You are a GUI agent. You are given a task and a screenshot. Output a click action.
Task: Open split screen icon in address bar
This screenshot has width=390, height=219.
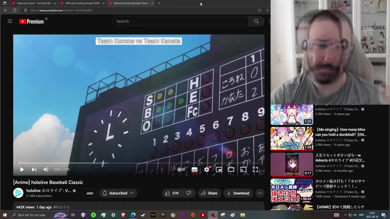[x=260, y=10]
